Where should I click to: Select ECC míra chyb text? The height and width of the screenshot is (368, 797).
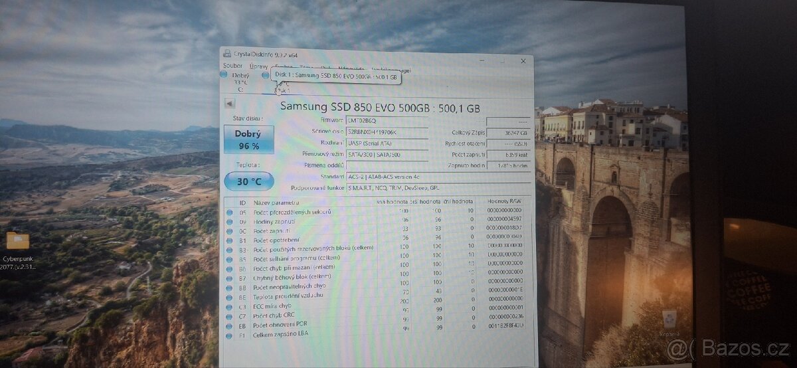[273, 306]
